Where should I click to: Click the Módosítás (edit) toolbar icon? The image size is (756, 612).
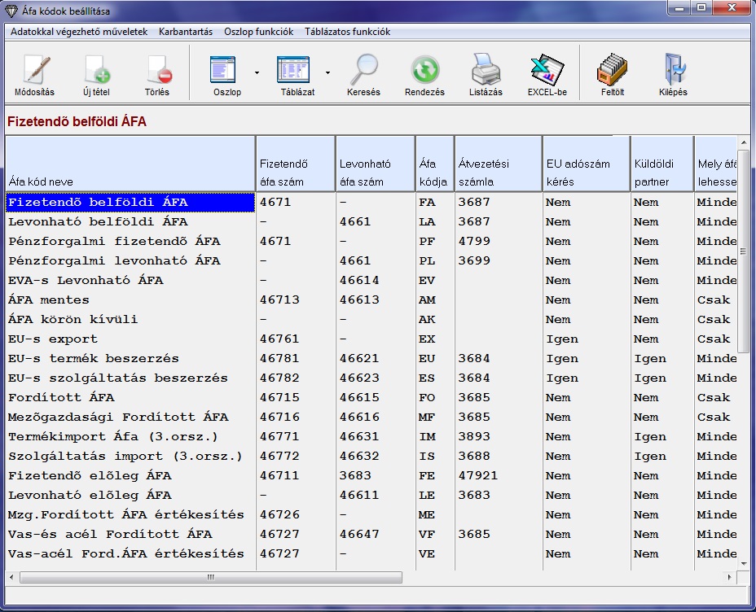tap(34, 72)
